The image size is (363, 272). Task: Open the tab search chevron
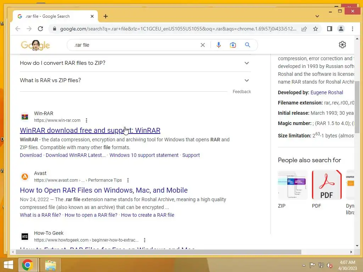(x=317, y=16)
